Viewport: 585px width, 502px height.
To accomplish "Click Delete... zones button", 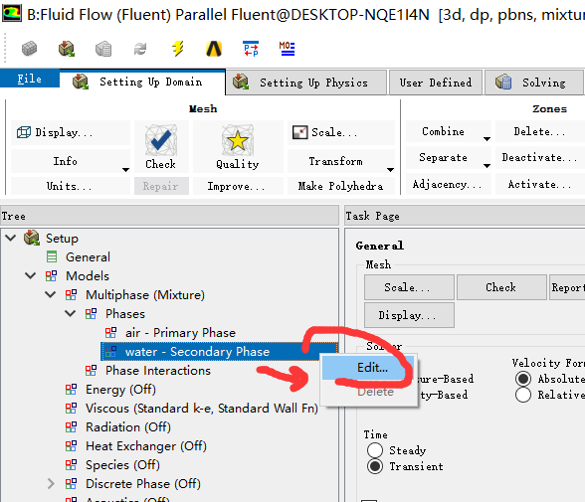I will pyautogui.click(x=539, y=131).
